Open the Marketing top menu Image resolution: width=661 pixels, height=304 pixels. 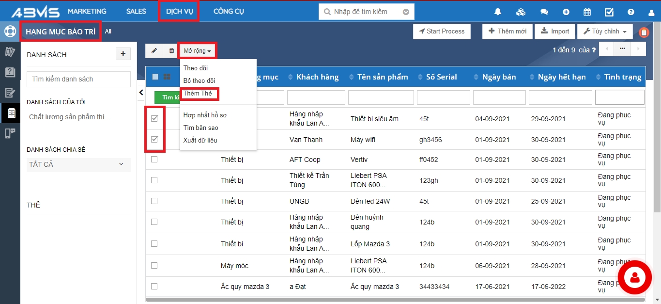click(87, 11)
